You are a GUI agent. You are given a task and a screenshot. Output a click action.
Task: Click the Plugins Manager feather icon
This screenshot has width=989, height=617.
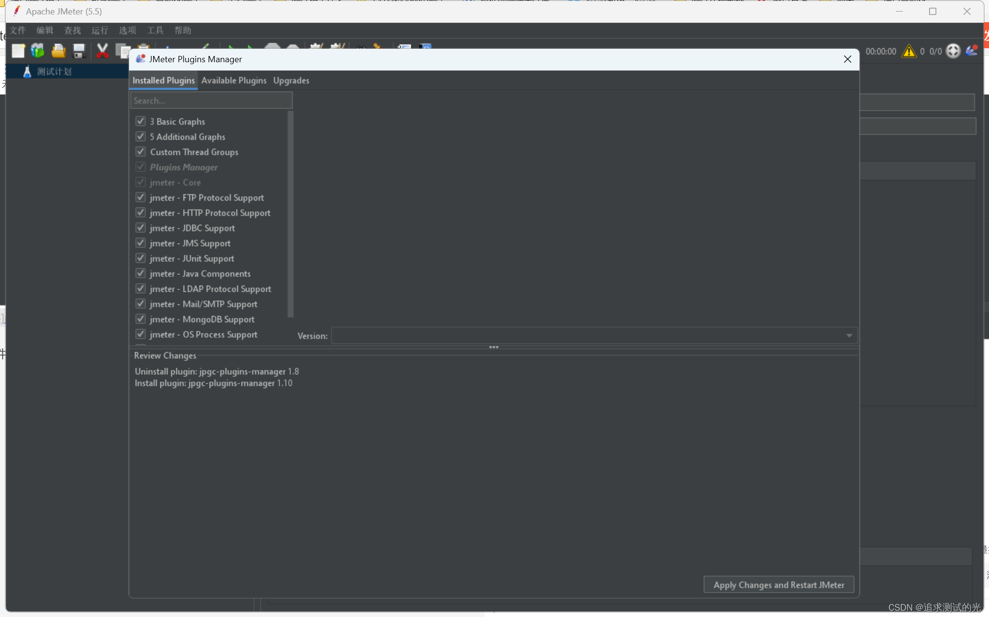tap(972, 51)
